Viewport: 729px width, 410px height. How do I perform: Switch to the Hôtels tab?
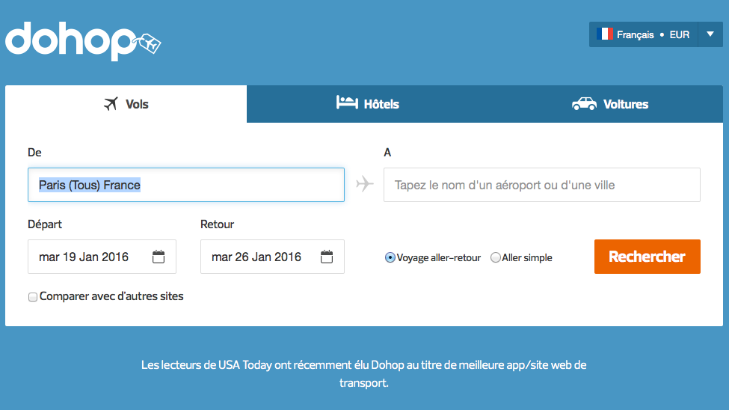(367, 104)
